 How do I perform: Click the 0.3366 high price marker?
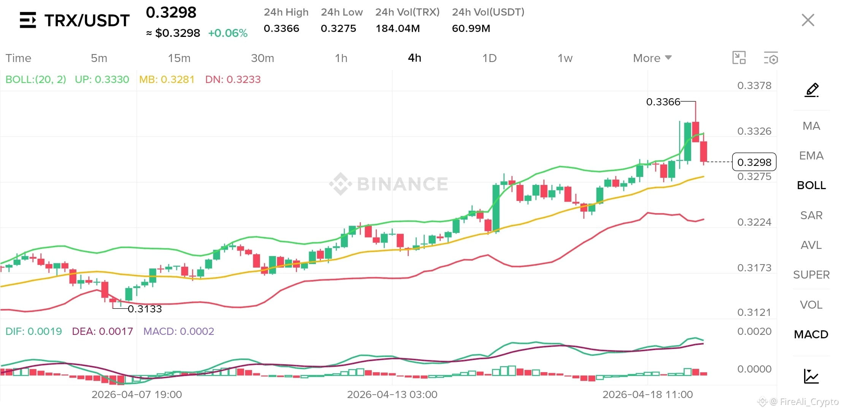click(x=663, y=102)
